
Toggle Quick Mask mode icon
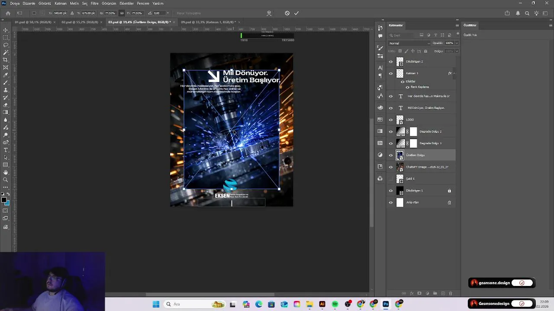(6, 210)
